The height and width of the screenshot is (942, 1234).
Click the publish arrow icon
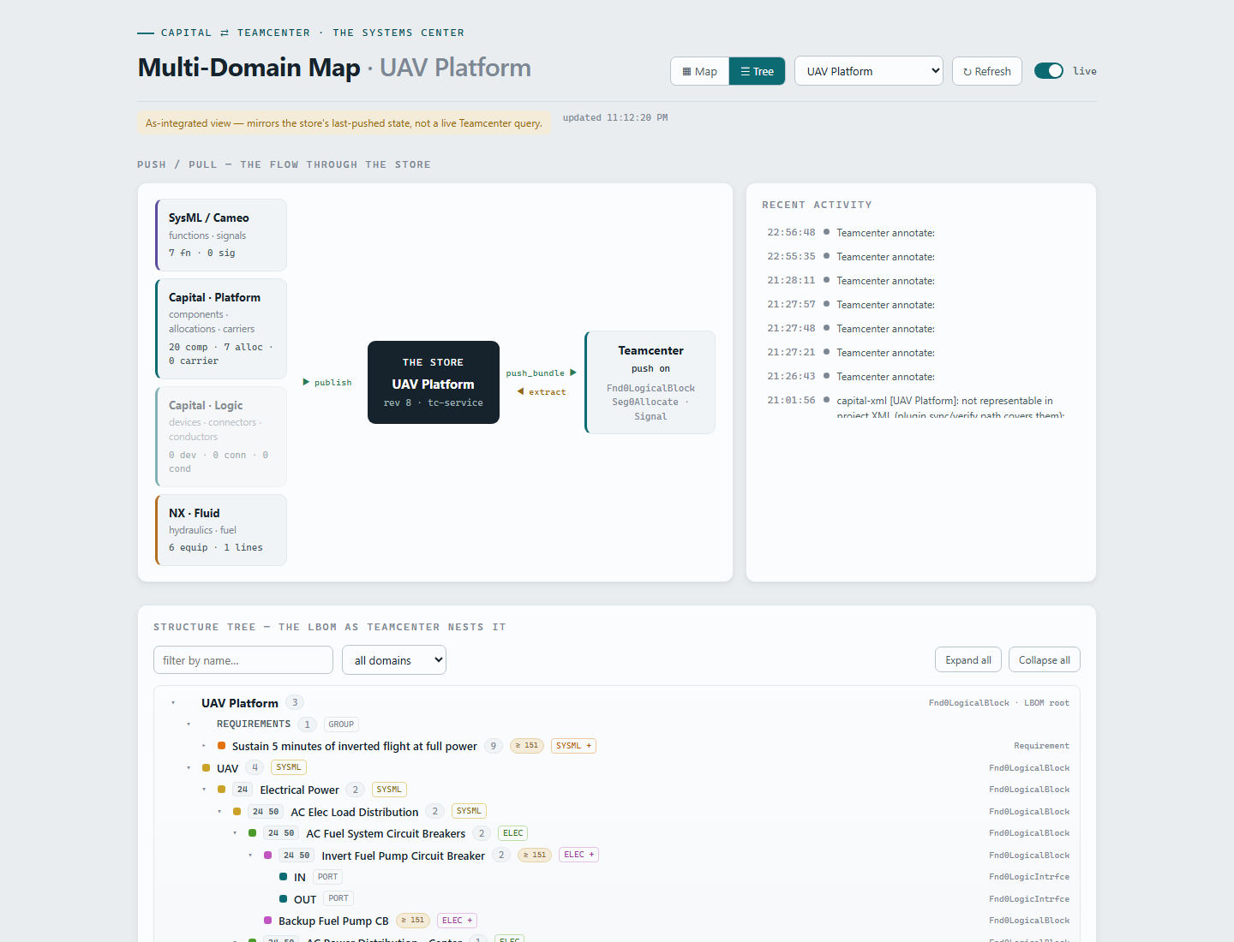coord(306,382)
